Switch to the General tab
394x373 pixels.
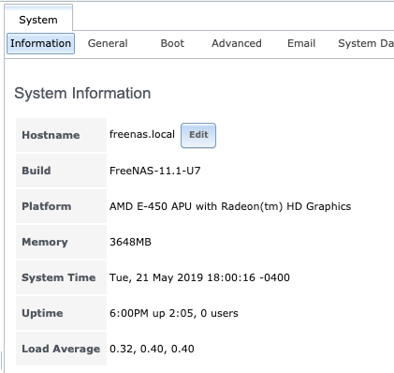click(x=108, y=43)
